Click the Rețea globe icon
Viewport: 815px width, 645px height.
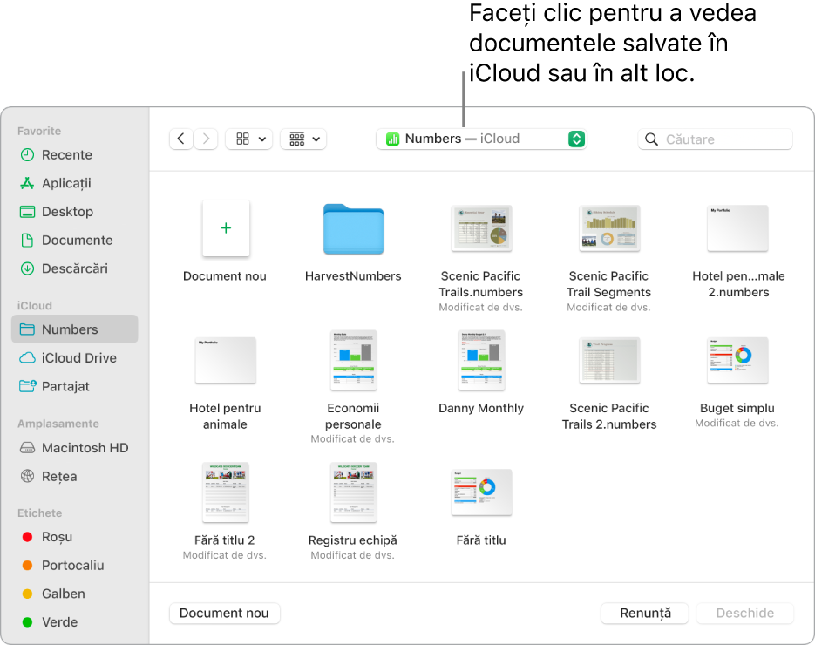pyautogui.click(x=27, y=476)
